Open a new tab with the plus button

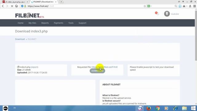click(x=61, y=2)
